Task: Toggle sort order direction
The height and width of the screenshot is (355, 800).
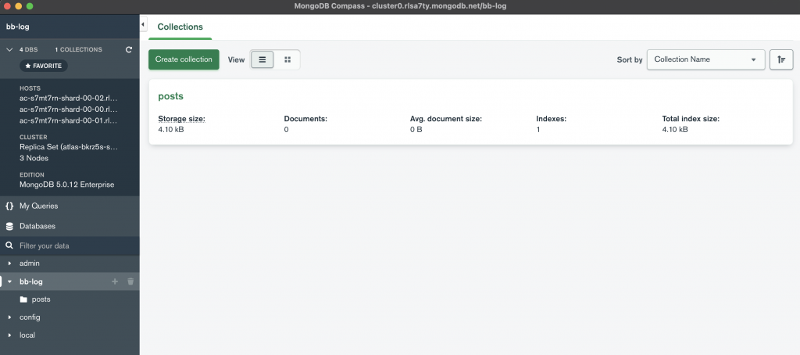Action: click(x=781, y=59)
